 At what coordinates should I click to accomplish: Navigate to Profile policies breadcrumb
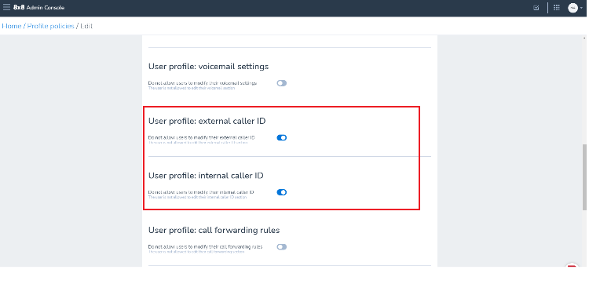[51, 26]
